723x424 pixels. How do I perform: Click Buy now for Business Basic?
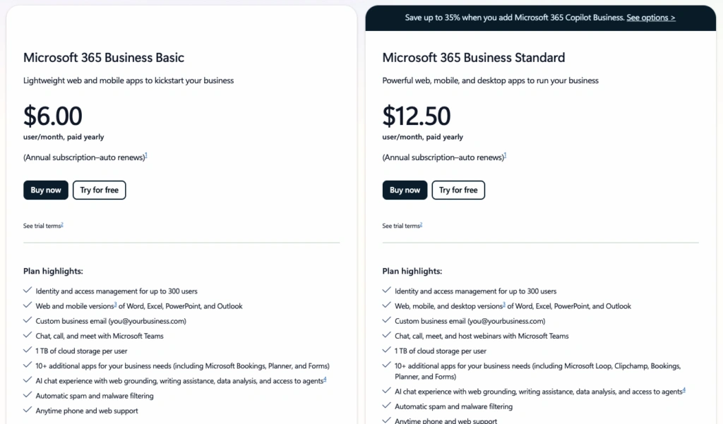46,190
